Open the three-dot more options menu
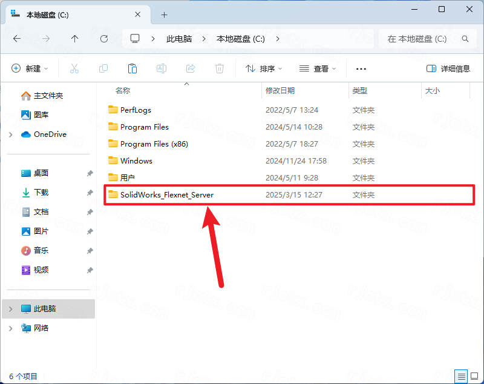Viewport: 484px width, 384px height. click(x=361, y=69)
